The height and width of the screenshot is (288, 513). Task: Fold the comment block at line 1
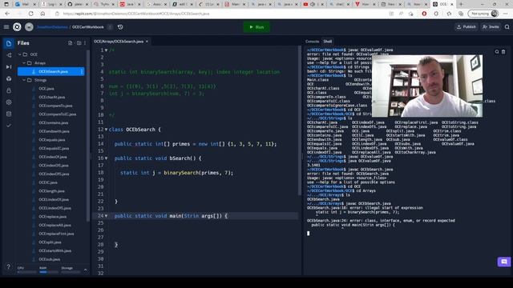point(106,50)
